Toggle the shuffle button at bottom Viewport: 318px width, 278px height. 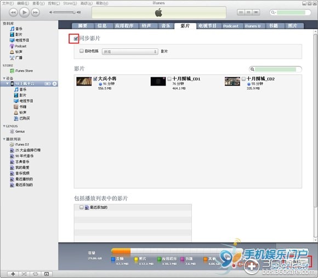point(24,274)
